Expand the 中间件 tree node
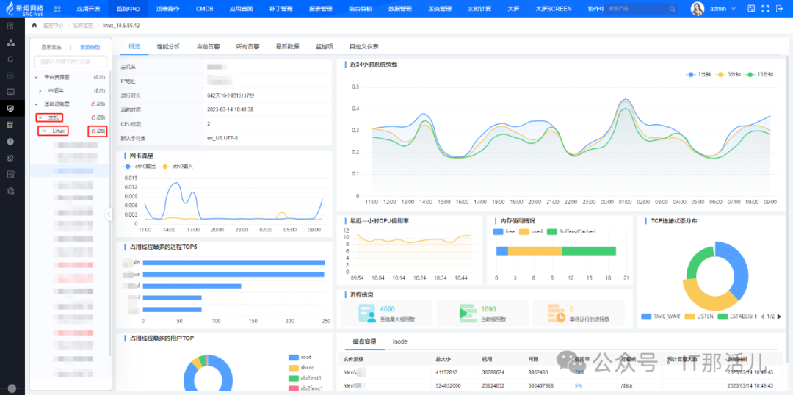The width and height of the screenshot is (793, 395). [x=40, y=91]
